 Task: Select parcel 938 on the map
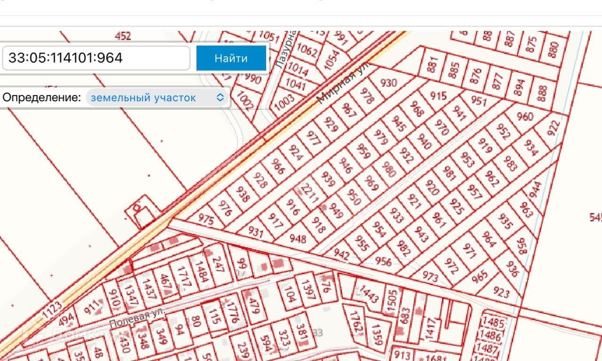pos(242,193)
